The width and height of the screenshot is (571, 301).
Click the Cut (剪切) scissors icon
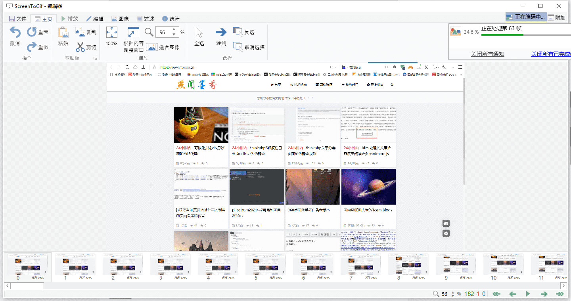pos(80,47)
